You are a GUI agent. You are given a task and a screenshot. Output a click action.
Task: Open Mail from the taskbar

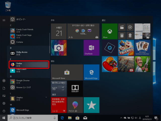(85, 118)
